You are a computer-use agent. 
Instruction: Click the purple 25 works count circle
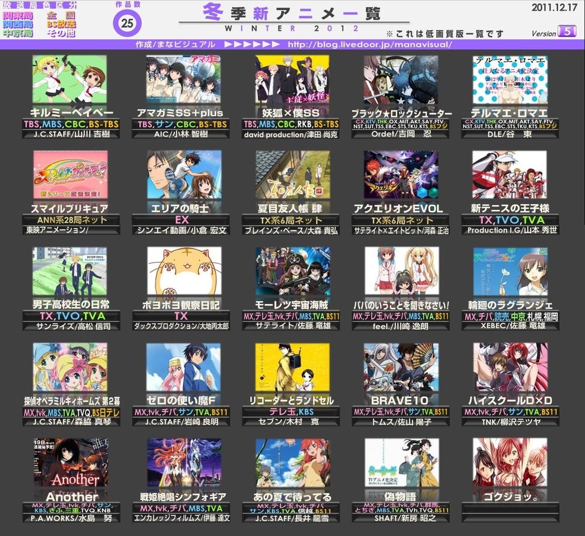127,24
